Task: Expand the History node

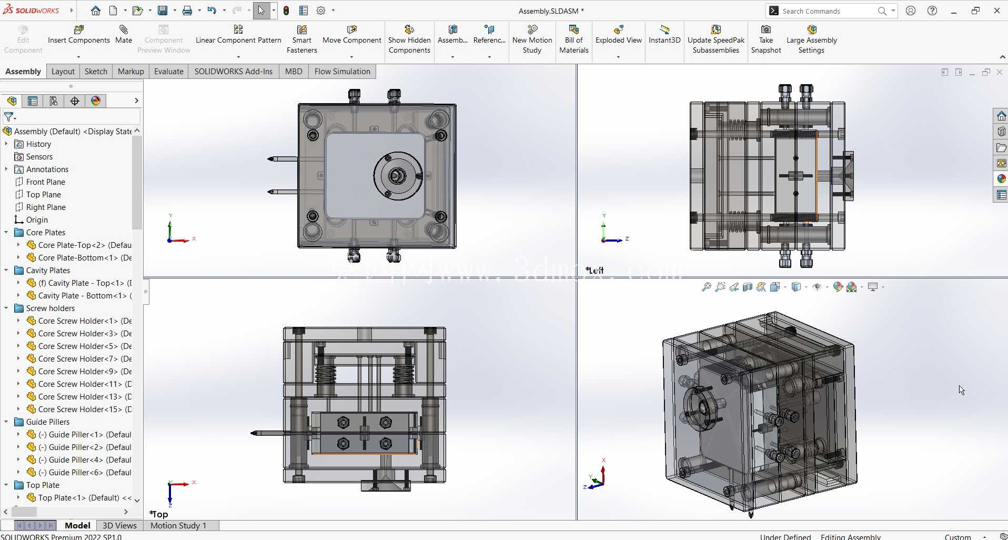Action: tap(6, 144)
